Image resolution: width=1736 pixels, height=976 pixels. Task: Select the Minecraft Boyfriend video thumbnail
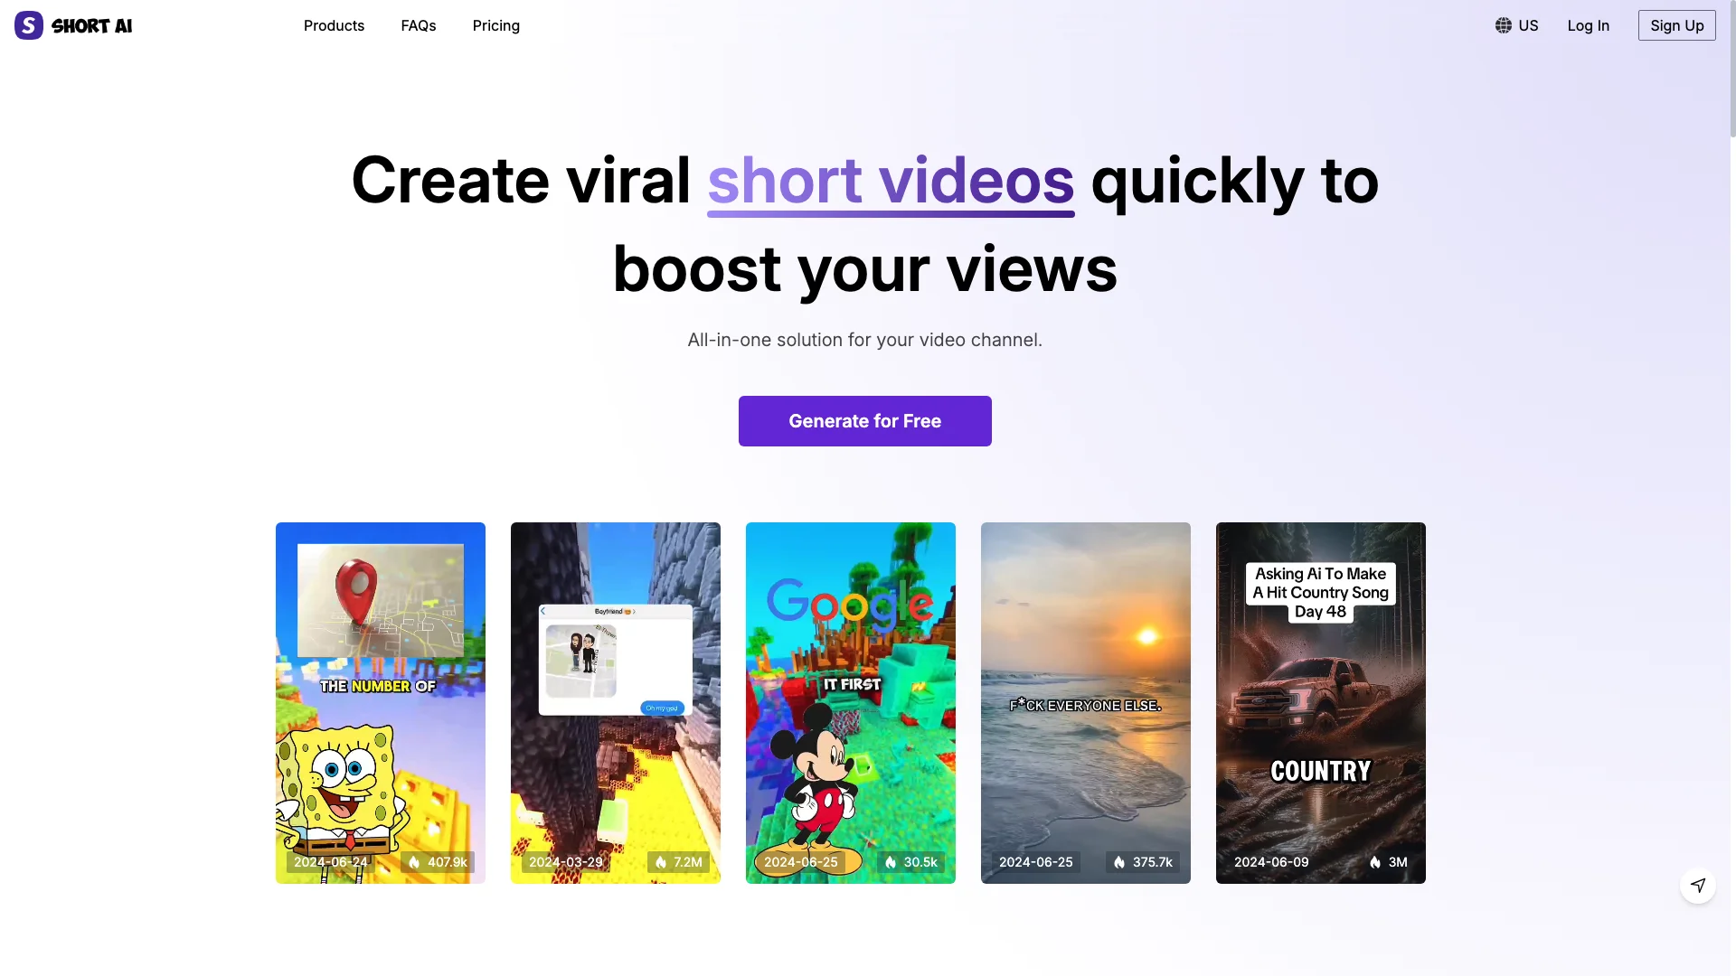615,702
